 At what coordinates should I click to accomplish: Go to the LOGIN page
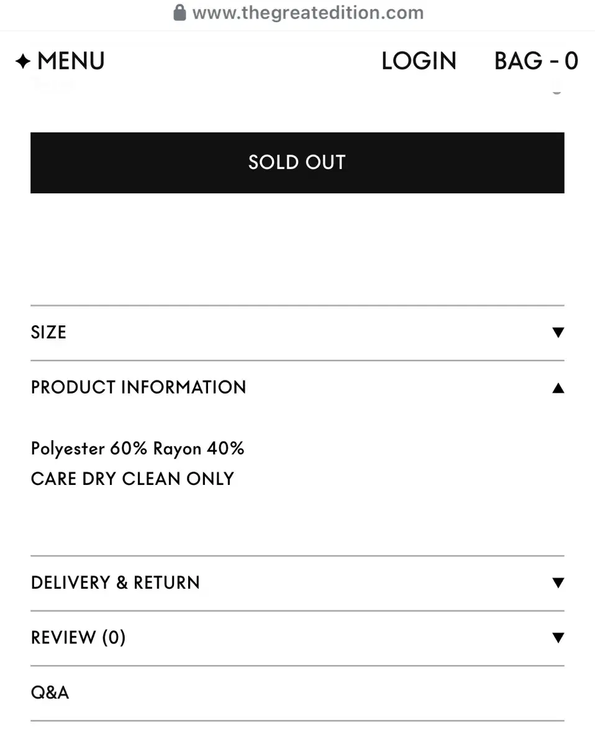click(419, 61)
